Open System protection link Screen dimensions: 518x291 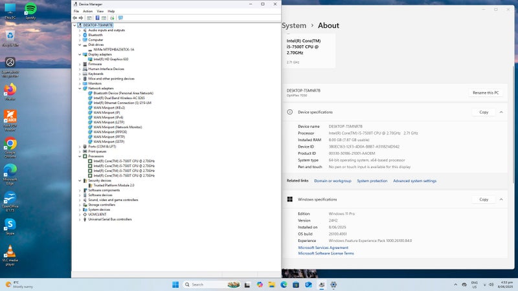[x=372, y=181]
